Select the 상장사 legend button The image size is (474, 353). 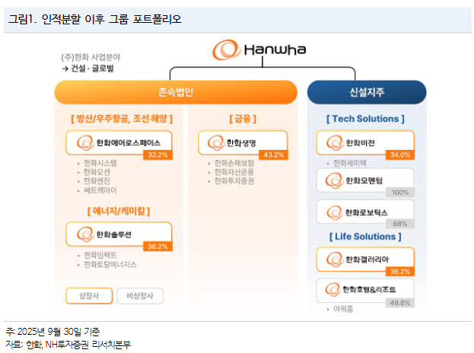(x=85, y=294)
